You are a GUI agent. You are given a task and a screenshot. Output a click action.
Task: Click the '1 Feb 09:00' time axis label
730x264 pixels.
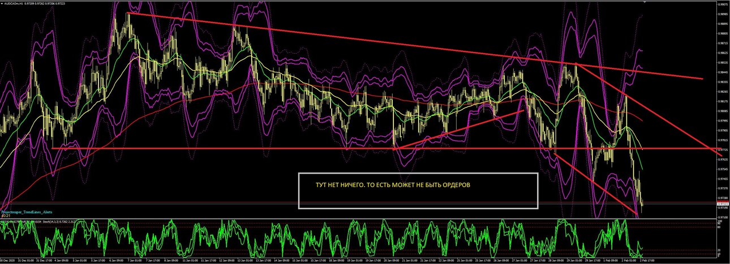pos(611,260)
